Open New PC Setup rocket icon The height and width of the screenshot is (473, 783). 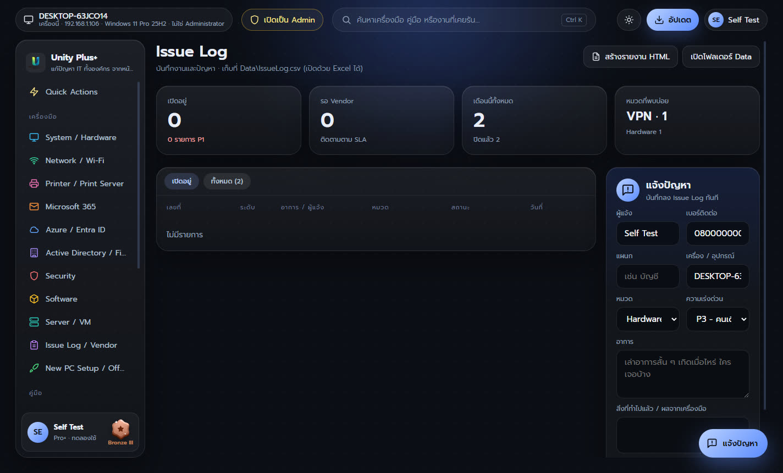point(34,368)
